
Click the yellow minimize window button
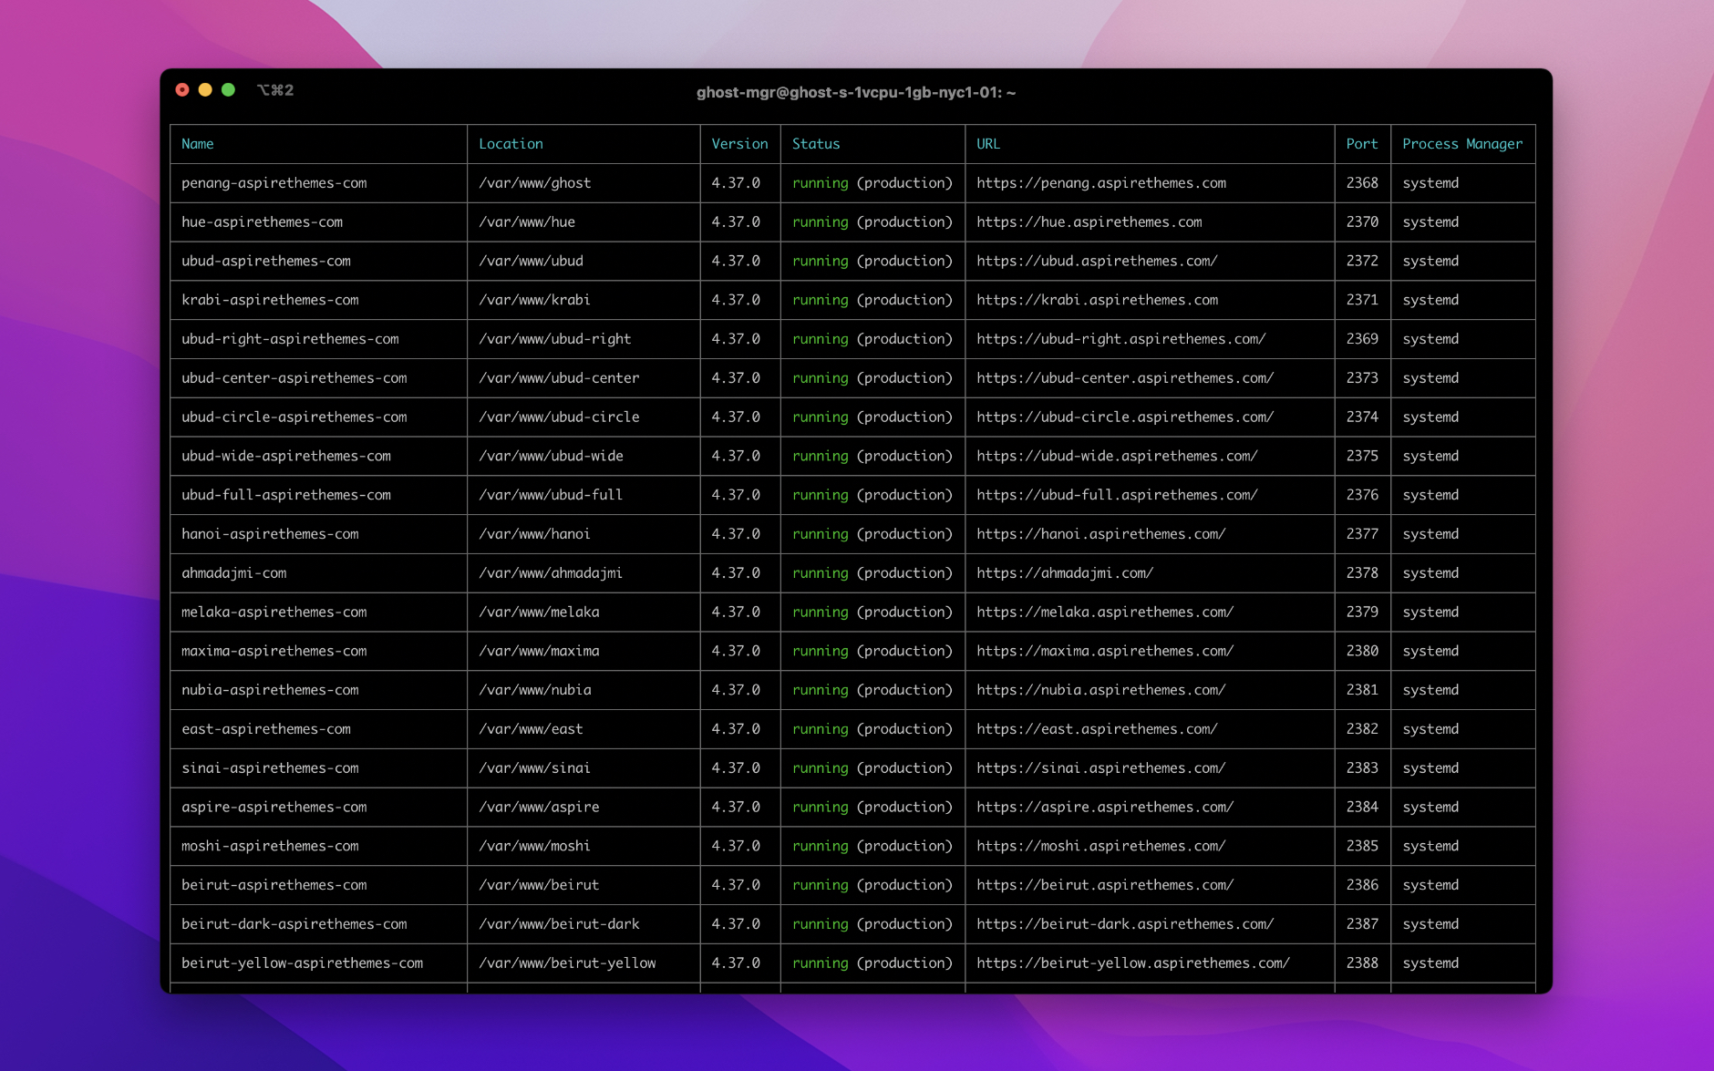click(x=205, y=89)
